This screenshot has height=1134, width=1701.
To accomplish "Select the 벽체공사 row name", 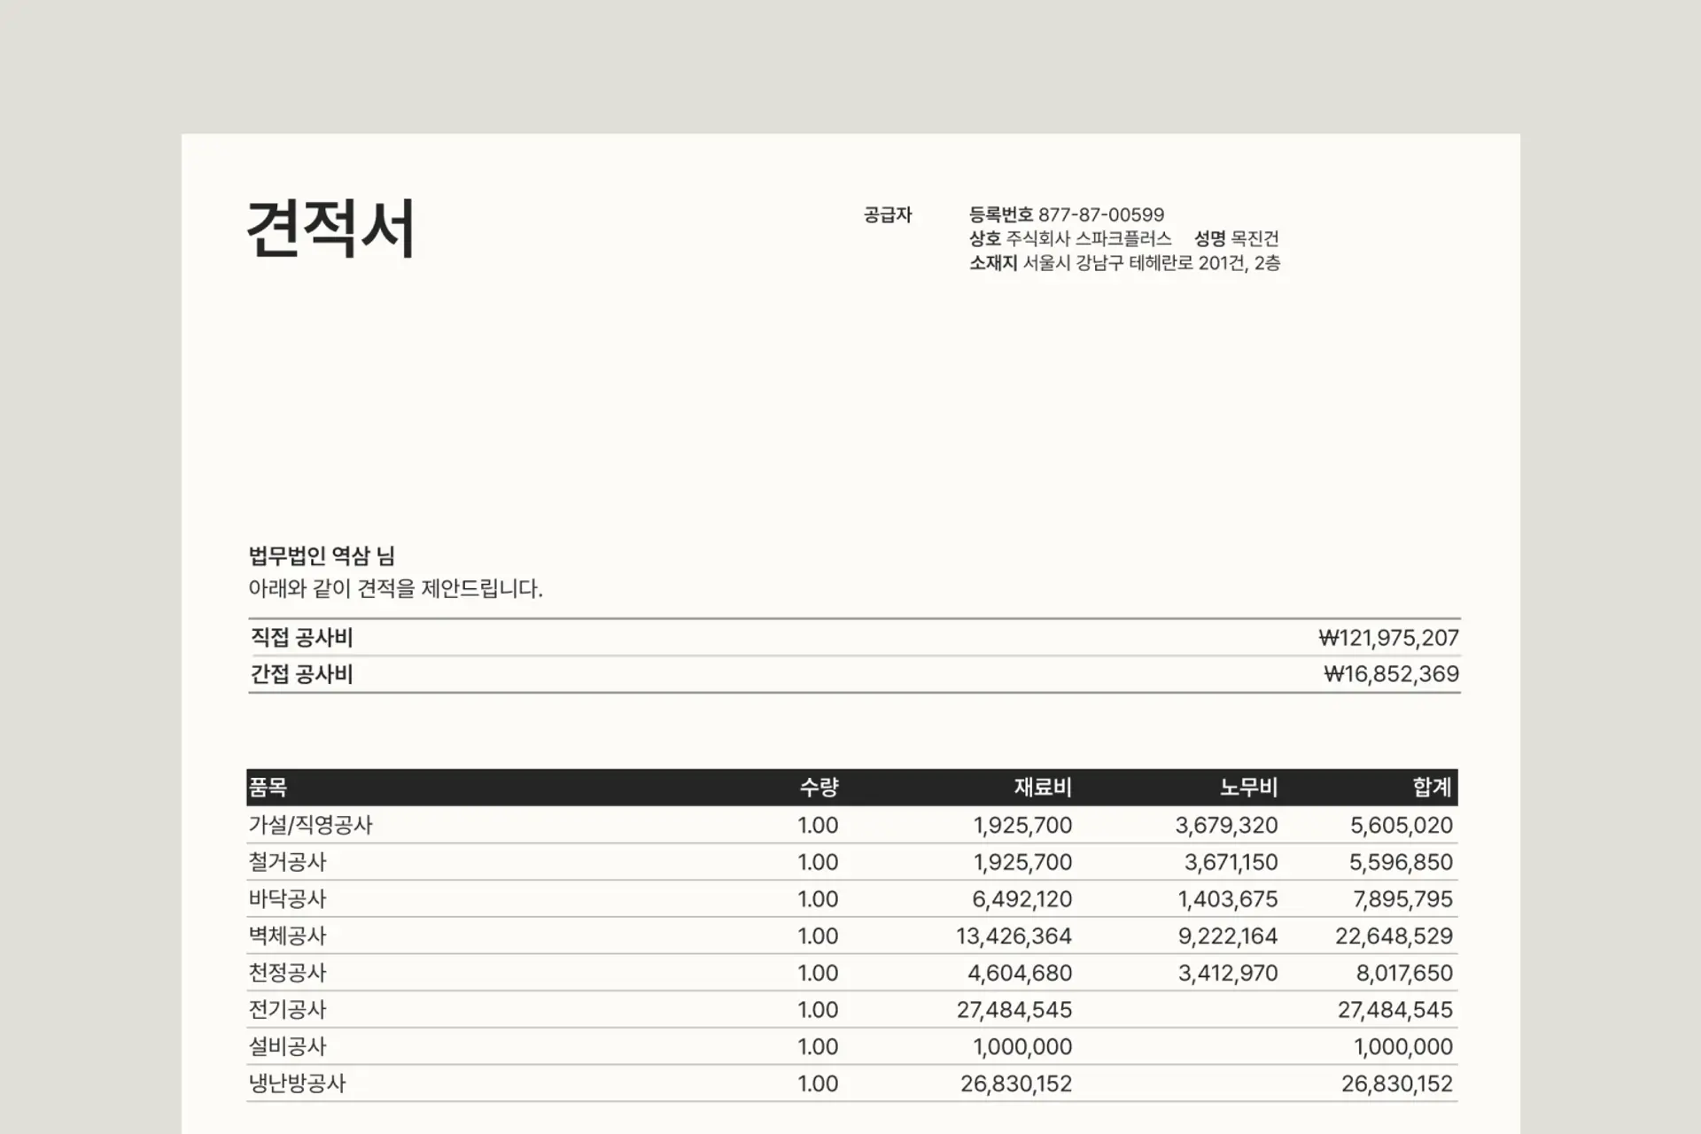I will click(287, 936).
